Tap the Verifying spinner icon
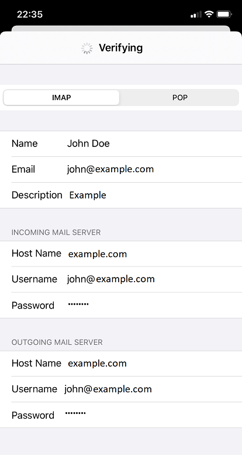 (87, 48)
